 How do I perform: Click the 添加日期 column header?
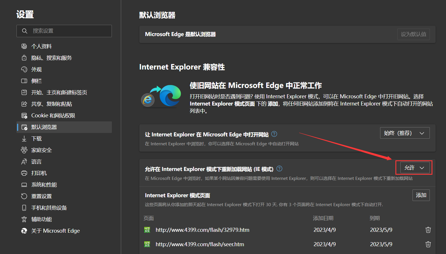pos(323,218)
